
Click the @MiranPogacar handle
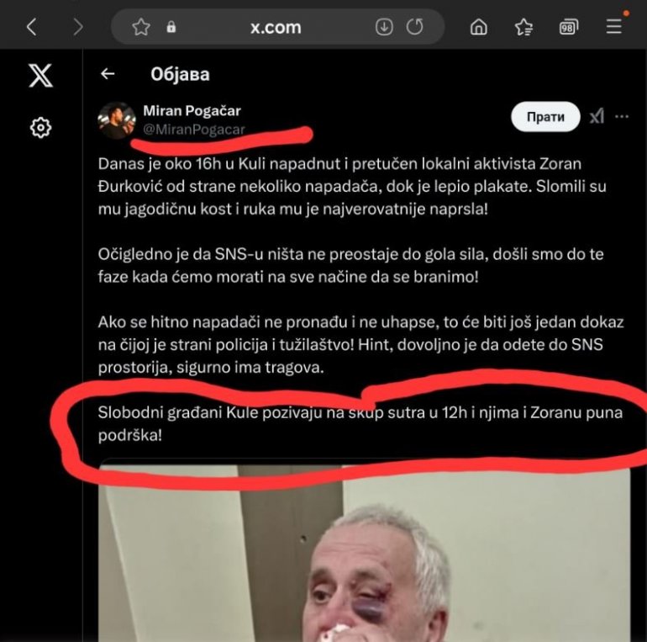point(194,130)
